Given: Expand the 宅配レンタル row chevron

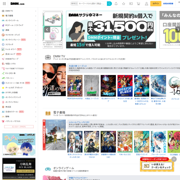Looking at the screenshot, I should pos(36,64).
